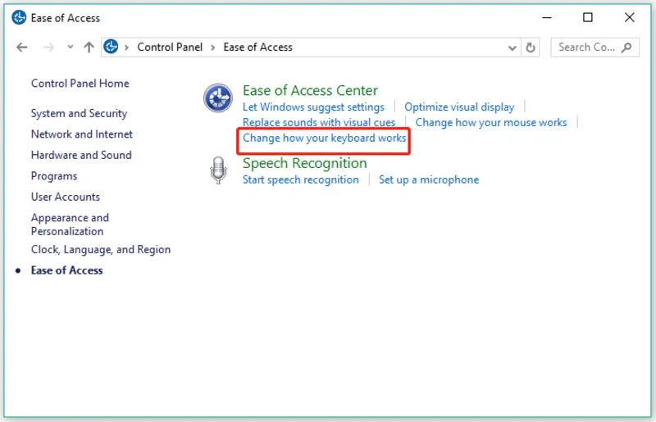
Task: Click Set up a microphone link
Action: 429,179
